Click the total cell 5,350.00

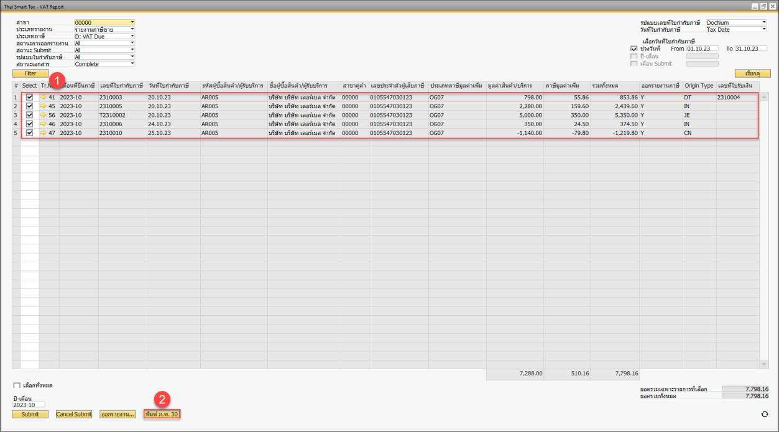pyautogui.click(x=615, y=115)
